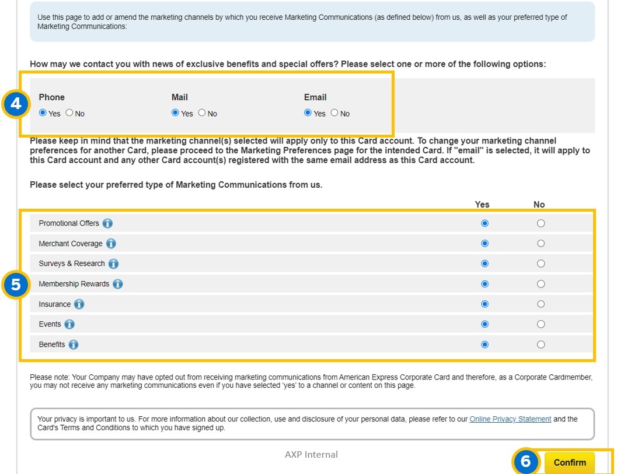Select No for Events communications
617x474 pixels.
(541, 324)
